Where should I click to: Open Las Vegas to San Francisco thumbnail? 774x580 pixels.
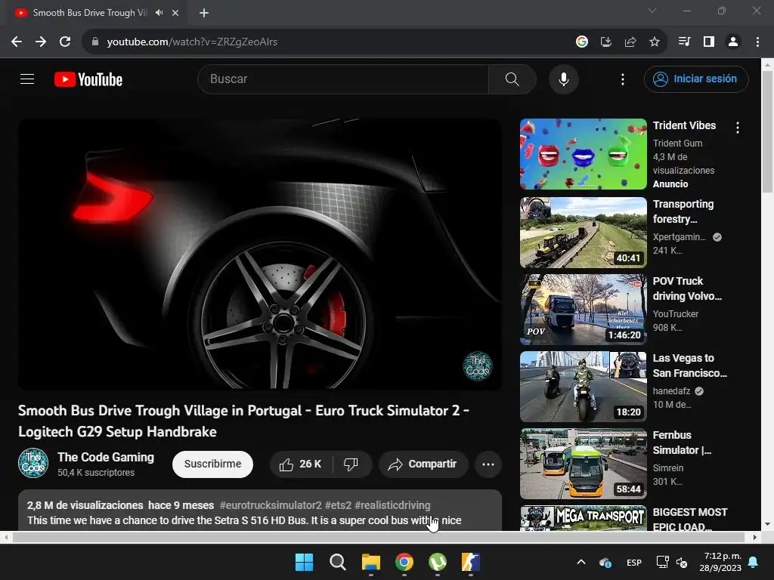583,387
